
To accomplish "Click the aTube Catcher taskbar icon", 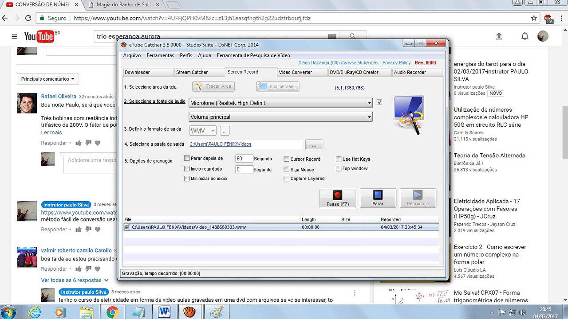I will (190, 312).
